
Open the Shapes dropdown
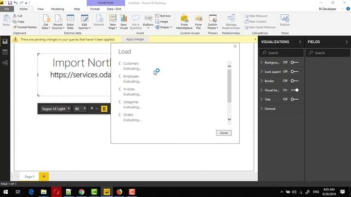tap(163, 27)
